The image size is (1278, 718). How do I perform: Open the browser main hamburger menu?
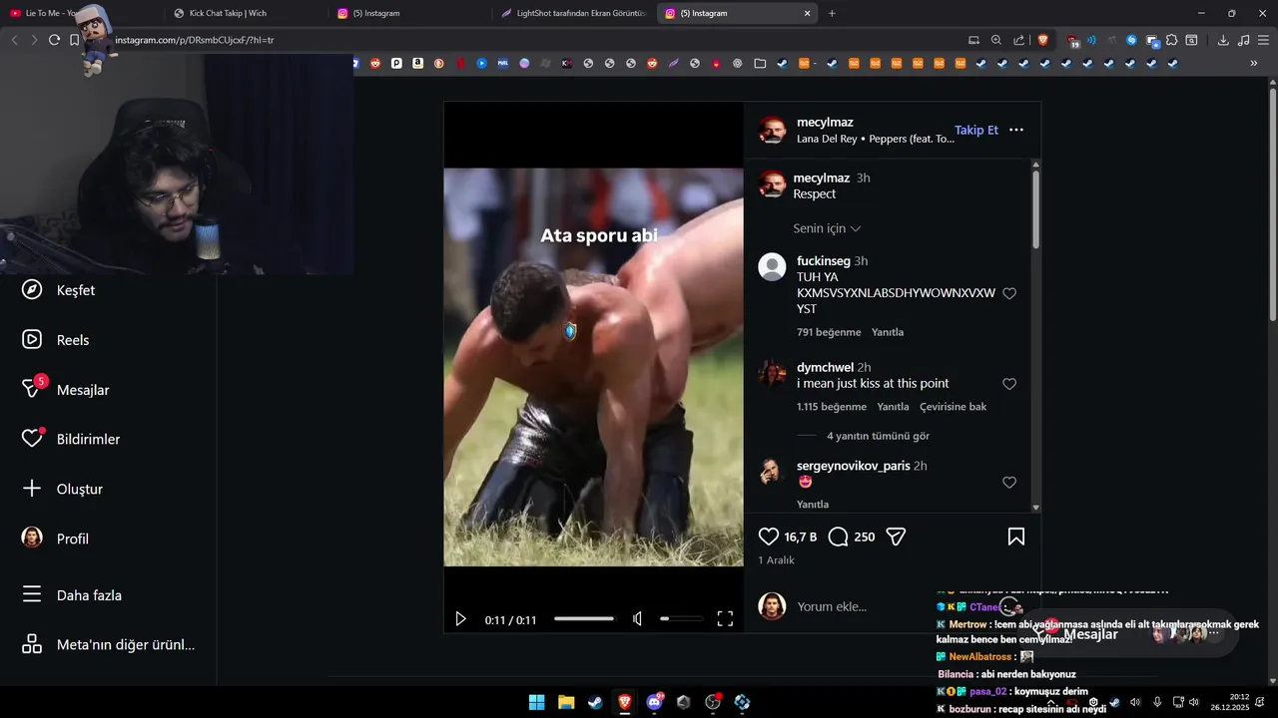point(1264,40)
